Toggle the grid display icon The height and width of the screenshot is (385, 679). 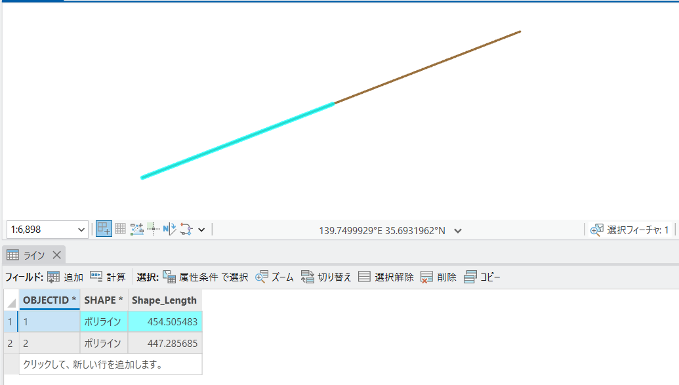pyautogui.click(x=120, y=229)
